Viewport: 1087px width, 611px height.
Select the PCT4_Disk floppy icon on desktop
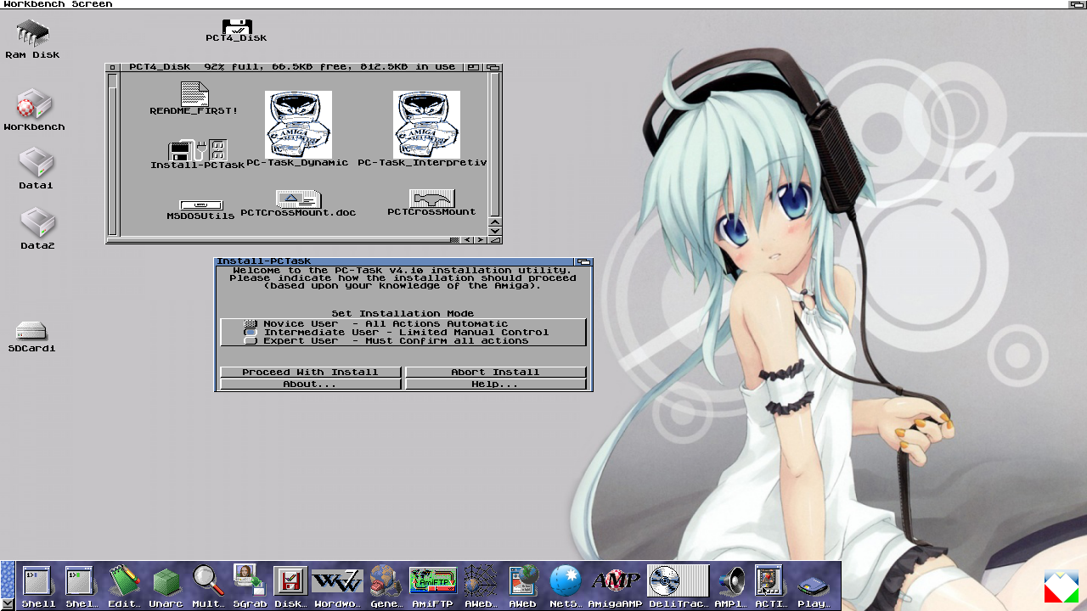tap(236, 31)
